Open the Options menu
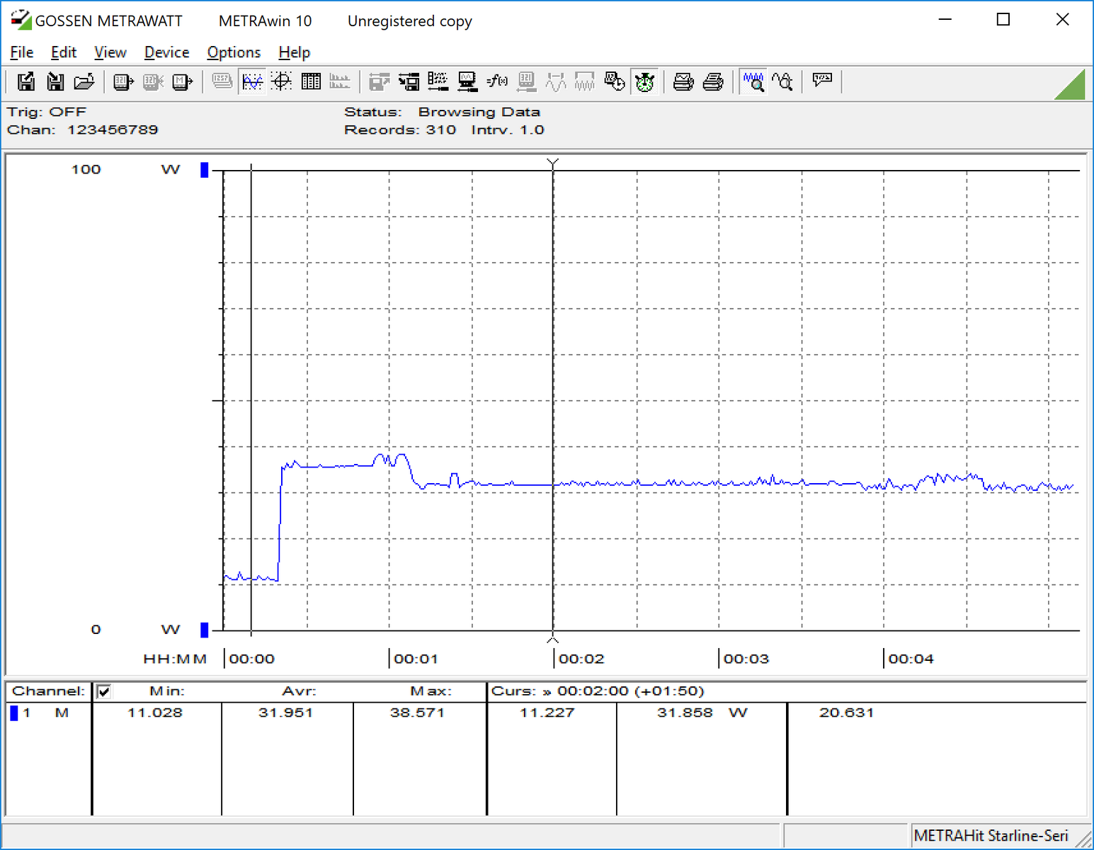This screenshot has width=1094, height=850. tap(234, 52)
